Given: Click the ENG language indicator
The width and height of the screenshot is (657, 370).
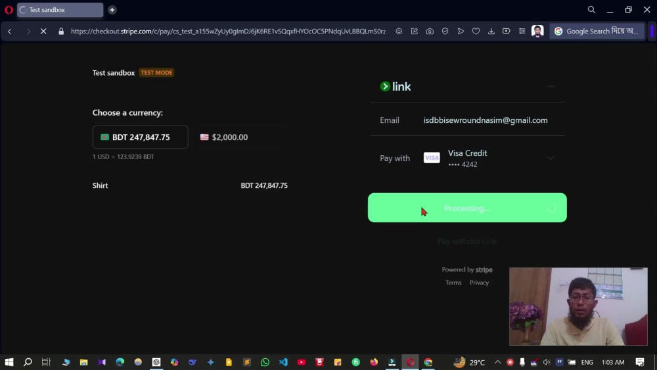Looking at the screenshot, I should (587, 362).
